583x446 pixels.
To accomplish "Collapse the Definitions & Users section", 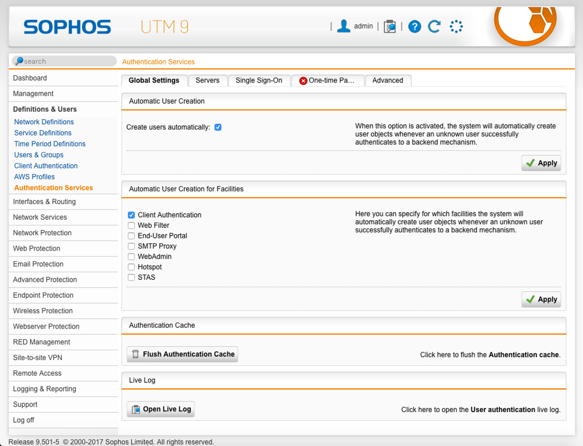I will tap(45, 109).
